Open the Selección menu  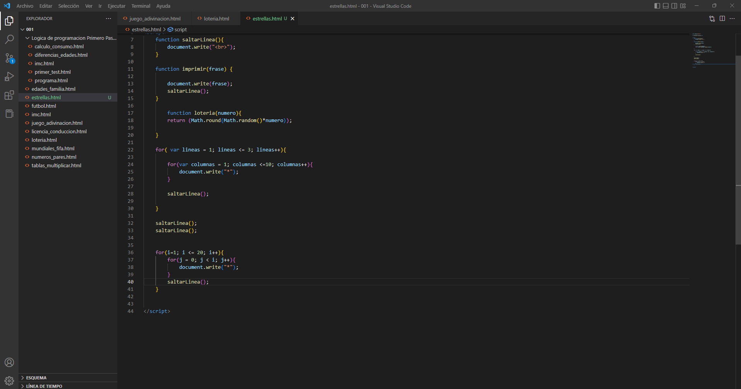click(69, 6)
